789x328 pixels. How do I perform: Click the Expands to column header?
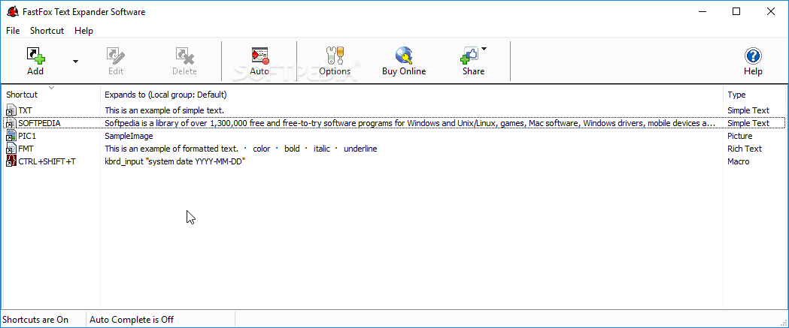(x=411, y=95)
